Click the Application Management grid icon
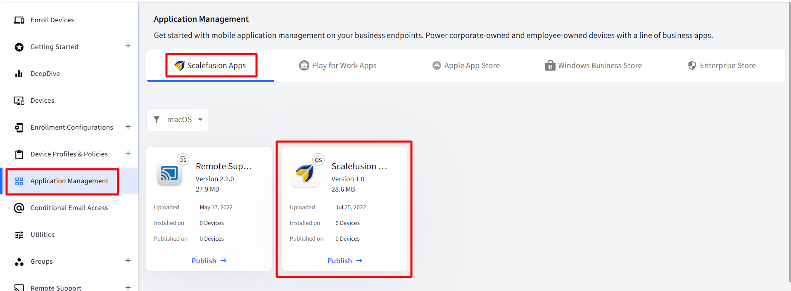The width and height of the screenshot is (791, 291). pos(19,181)
